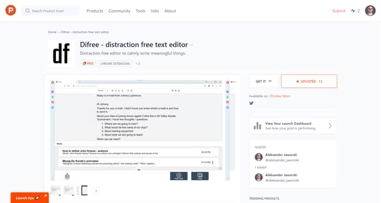Open the user profile avatar

(x=370, y=11)
